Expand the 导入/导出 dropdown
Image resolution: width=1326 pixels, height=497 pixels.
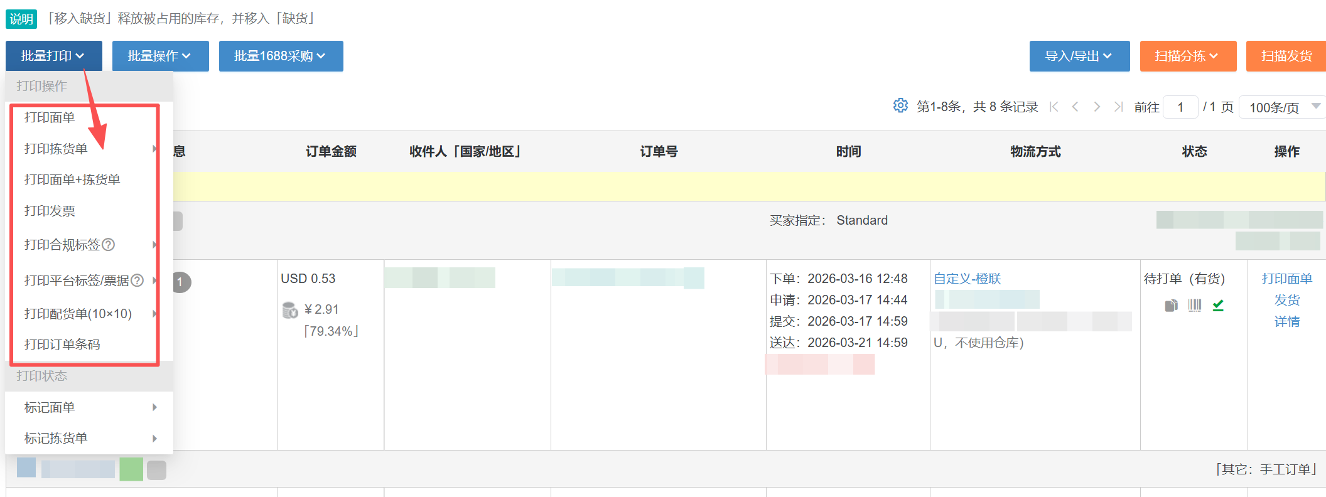(x=1080, y=56)
